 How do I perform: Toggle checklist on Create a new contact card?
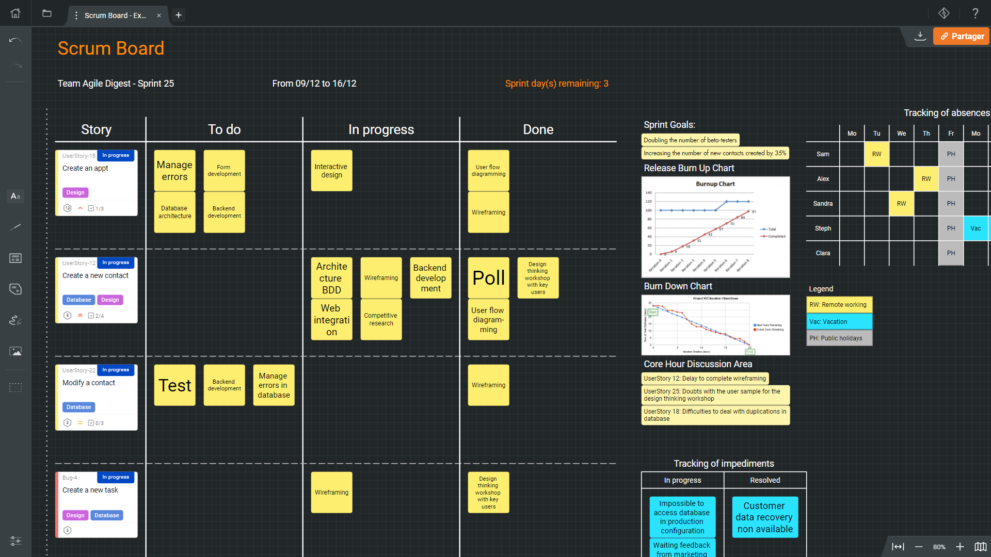(x=91, y=316)
